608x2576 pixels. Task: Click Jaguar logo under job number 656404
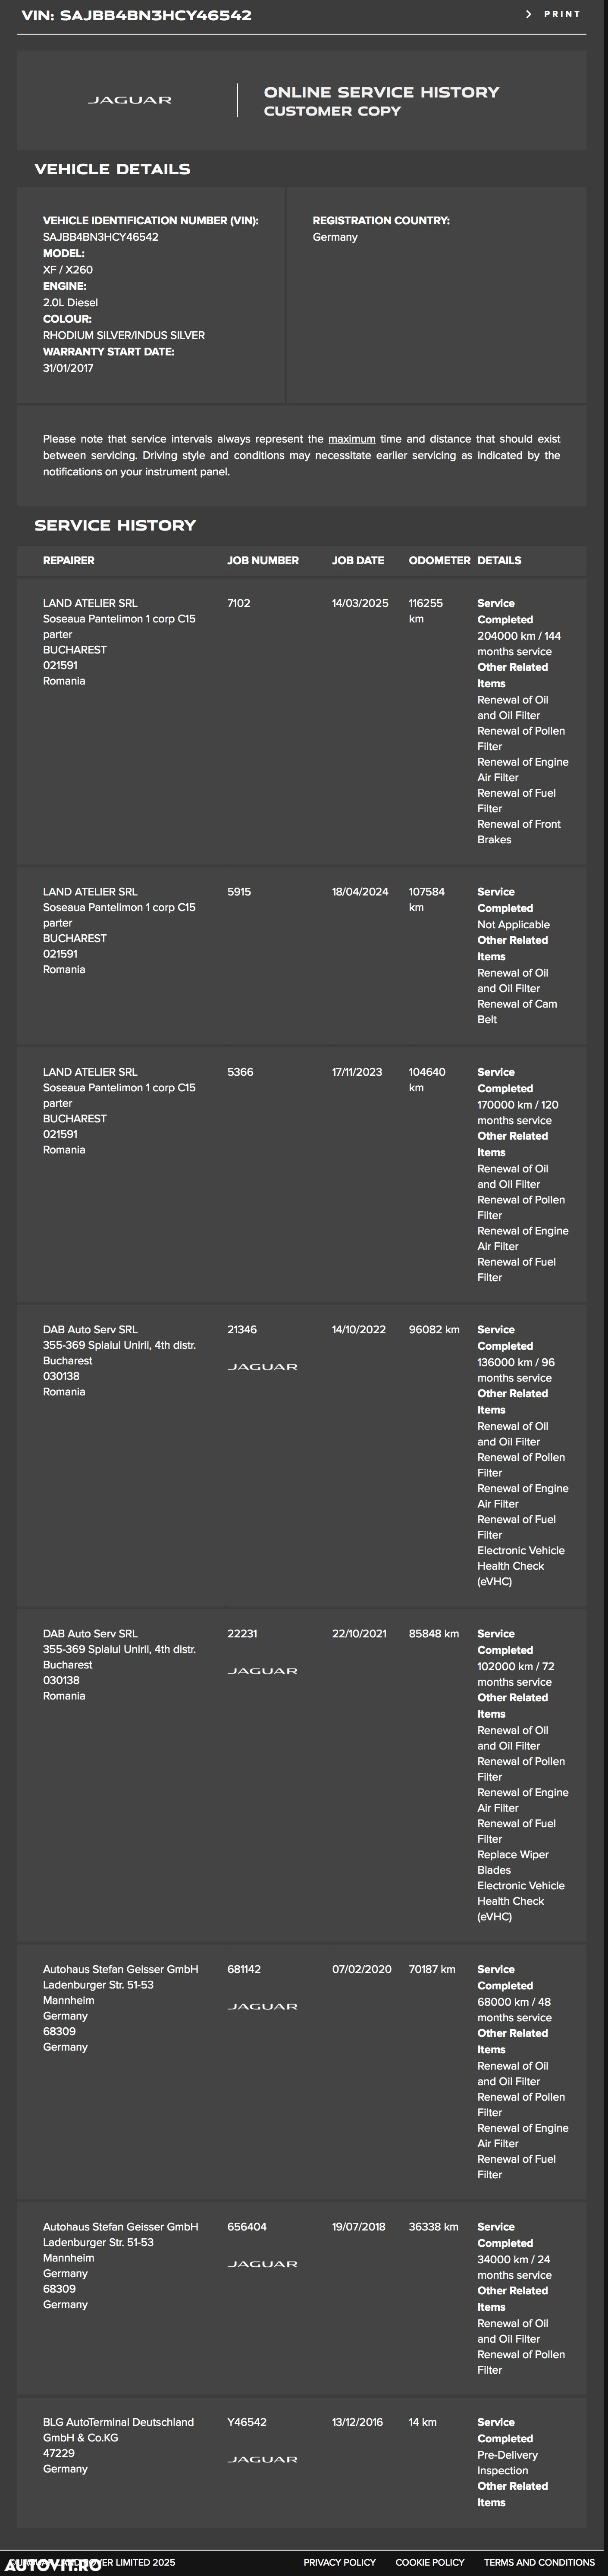tap(262, 2264)
